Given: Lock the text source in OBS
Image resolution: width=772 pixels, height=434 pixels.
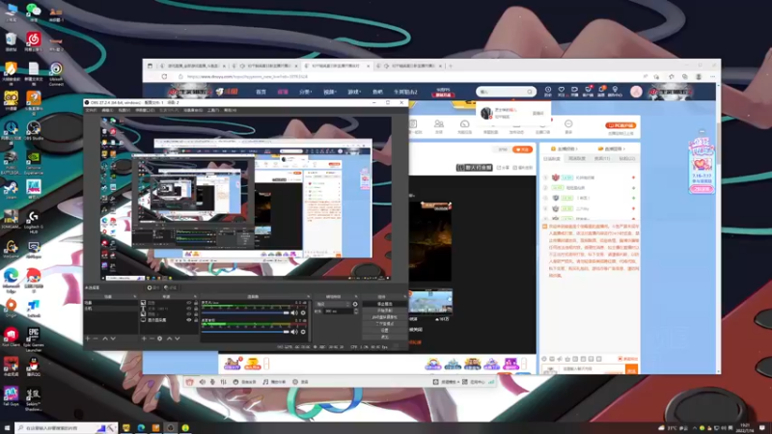Looking at the screenshot, I should 196,309.
